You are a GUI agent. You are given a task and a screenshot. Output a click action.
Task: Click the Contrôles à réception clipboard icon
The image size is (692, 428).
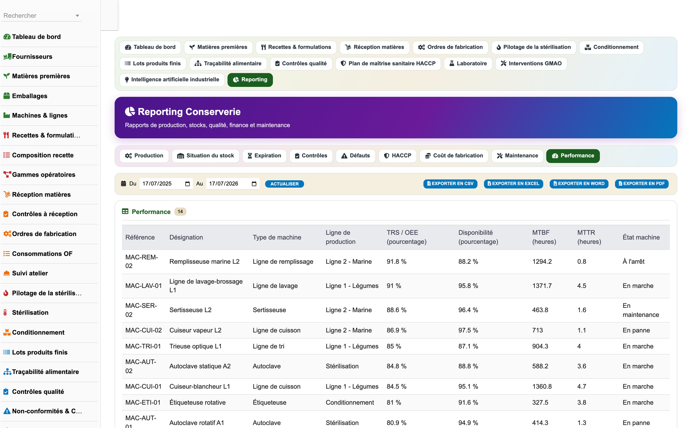(x=6, y=214)
